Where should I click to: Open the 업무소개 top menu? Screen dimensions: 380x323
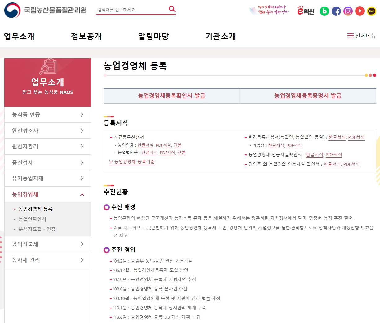coord(19,36)
